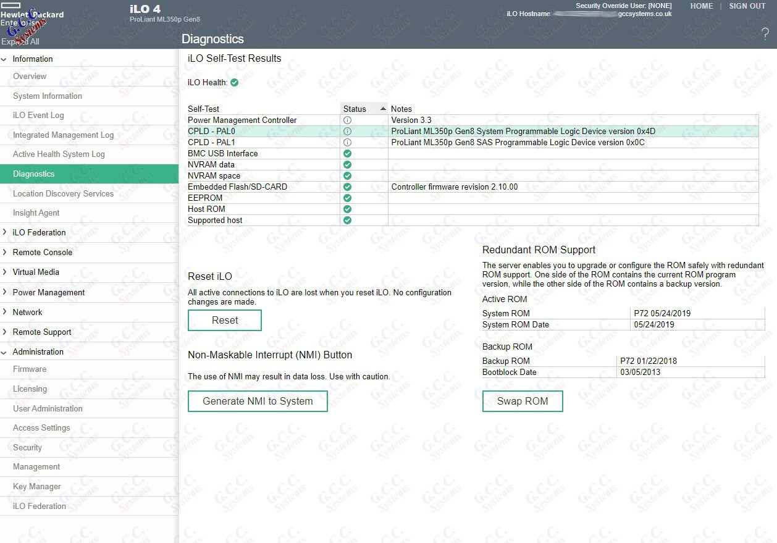The image size is (777, 543).
Task: Open System Information page
Action: pos(48,96)
